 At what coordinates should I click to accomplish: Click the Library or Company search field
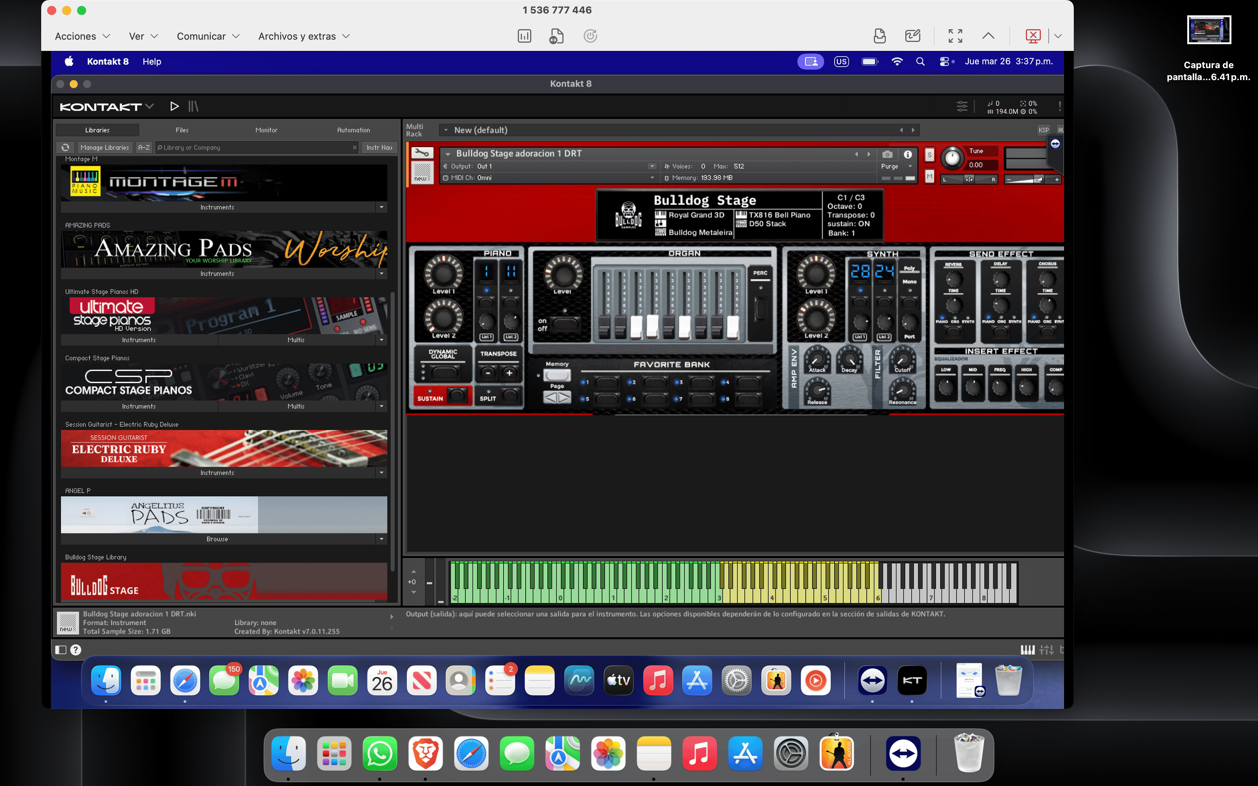(257, 147)
